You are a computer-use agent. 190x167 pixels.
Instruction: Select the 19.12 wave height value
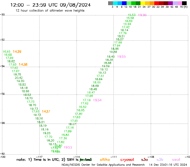(x=104, y=69)
